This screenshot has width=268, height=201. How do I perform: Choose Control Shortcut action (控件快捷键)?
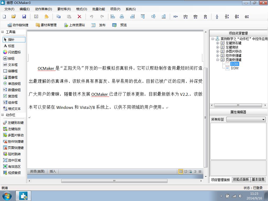pyautogui.click(x=13, y=142)
